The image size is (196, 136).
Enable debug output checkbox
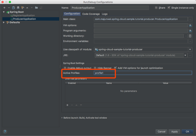(x=65, y=68)
